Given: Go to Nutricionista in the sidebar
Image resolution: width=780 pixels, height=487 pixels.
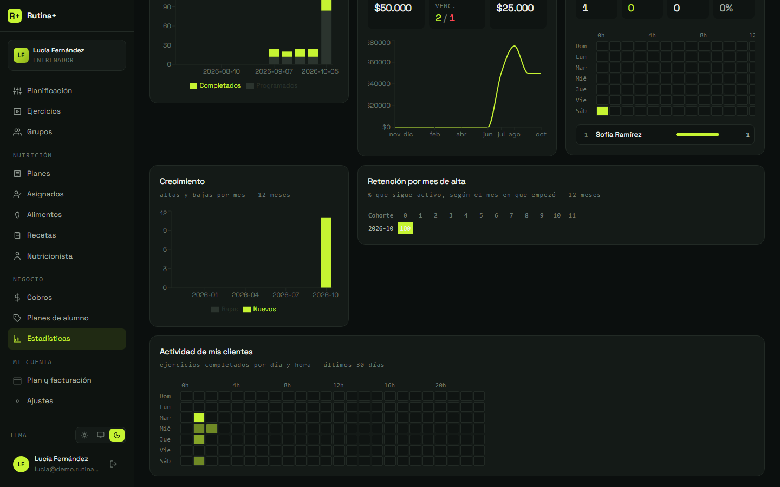Looking at the screenshot, I should coord(67,256).
